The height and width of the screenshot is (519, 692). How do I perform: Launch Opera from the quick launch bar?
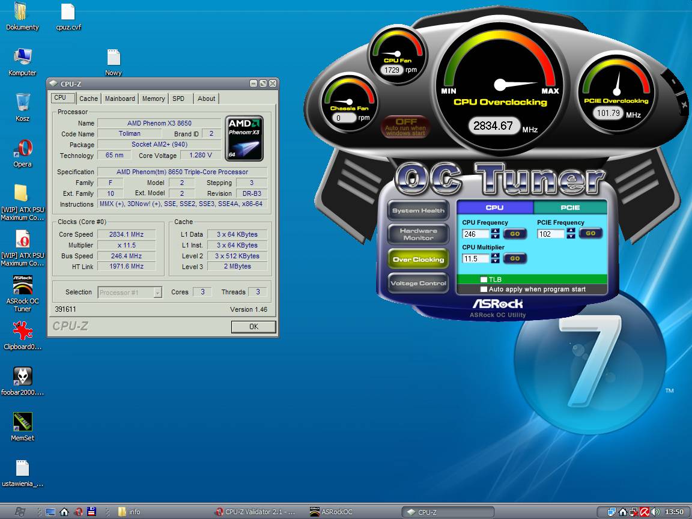(x=79, y=512)
